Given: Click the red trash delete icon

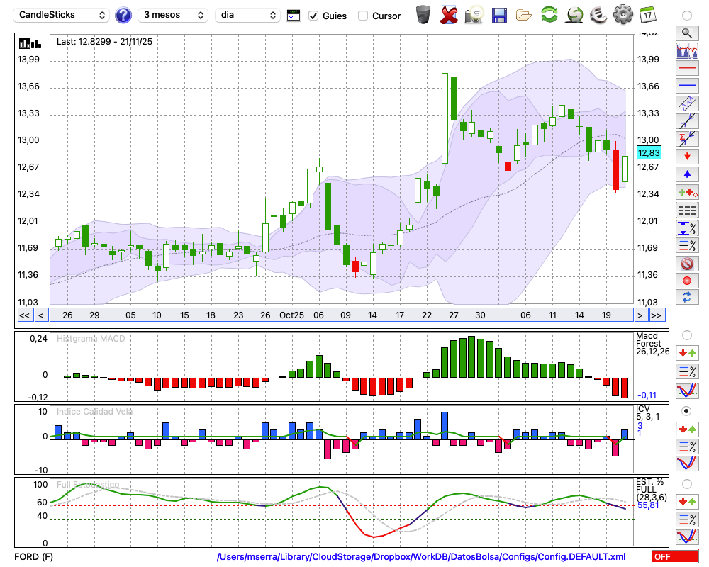Looking at the screenshot, I should pyautogui.click(x=449, y=15).
